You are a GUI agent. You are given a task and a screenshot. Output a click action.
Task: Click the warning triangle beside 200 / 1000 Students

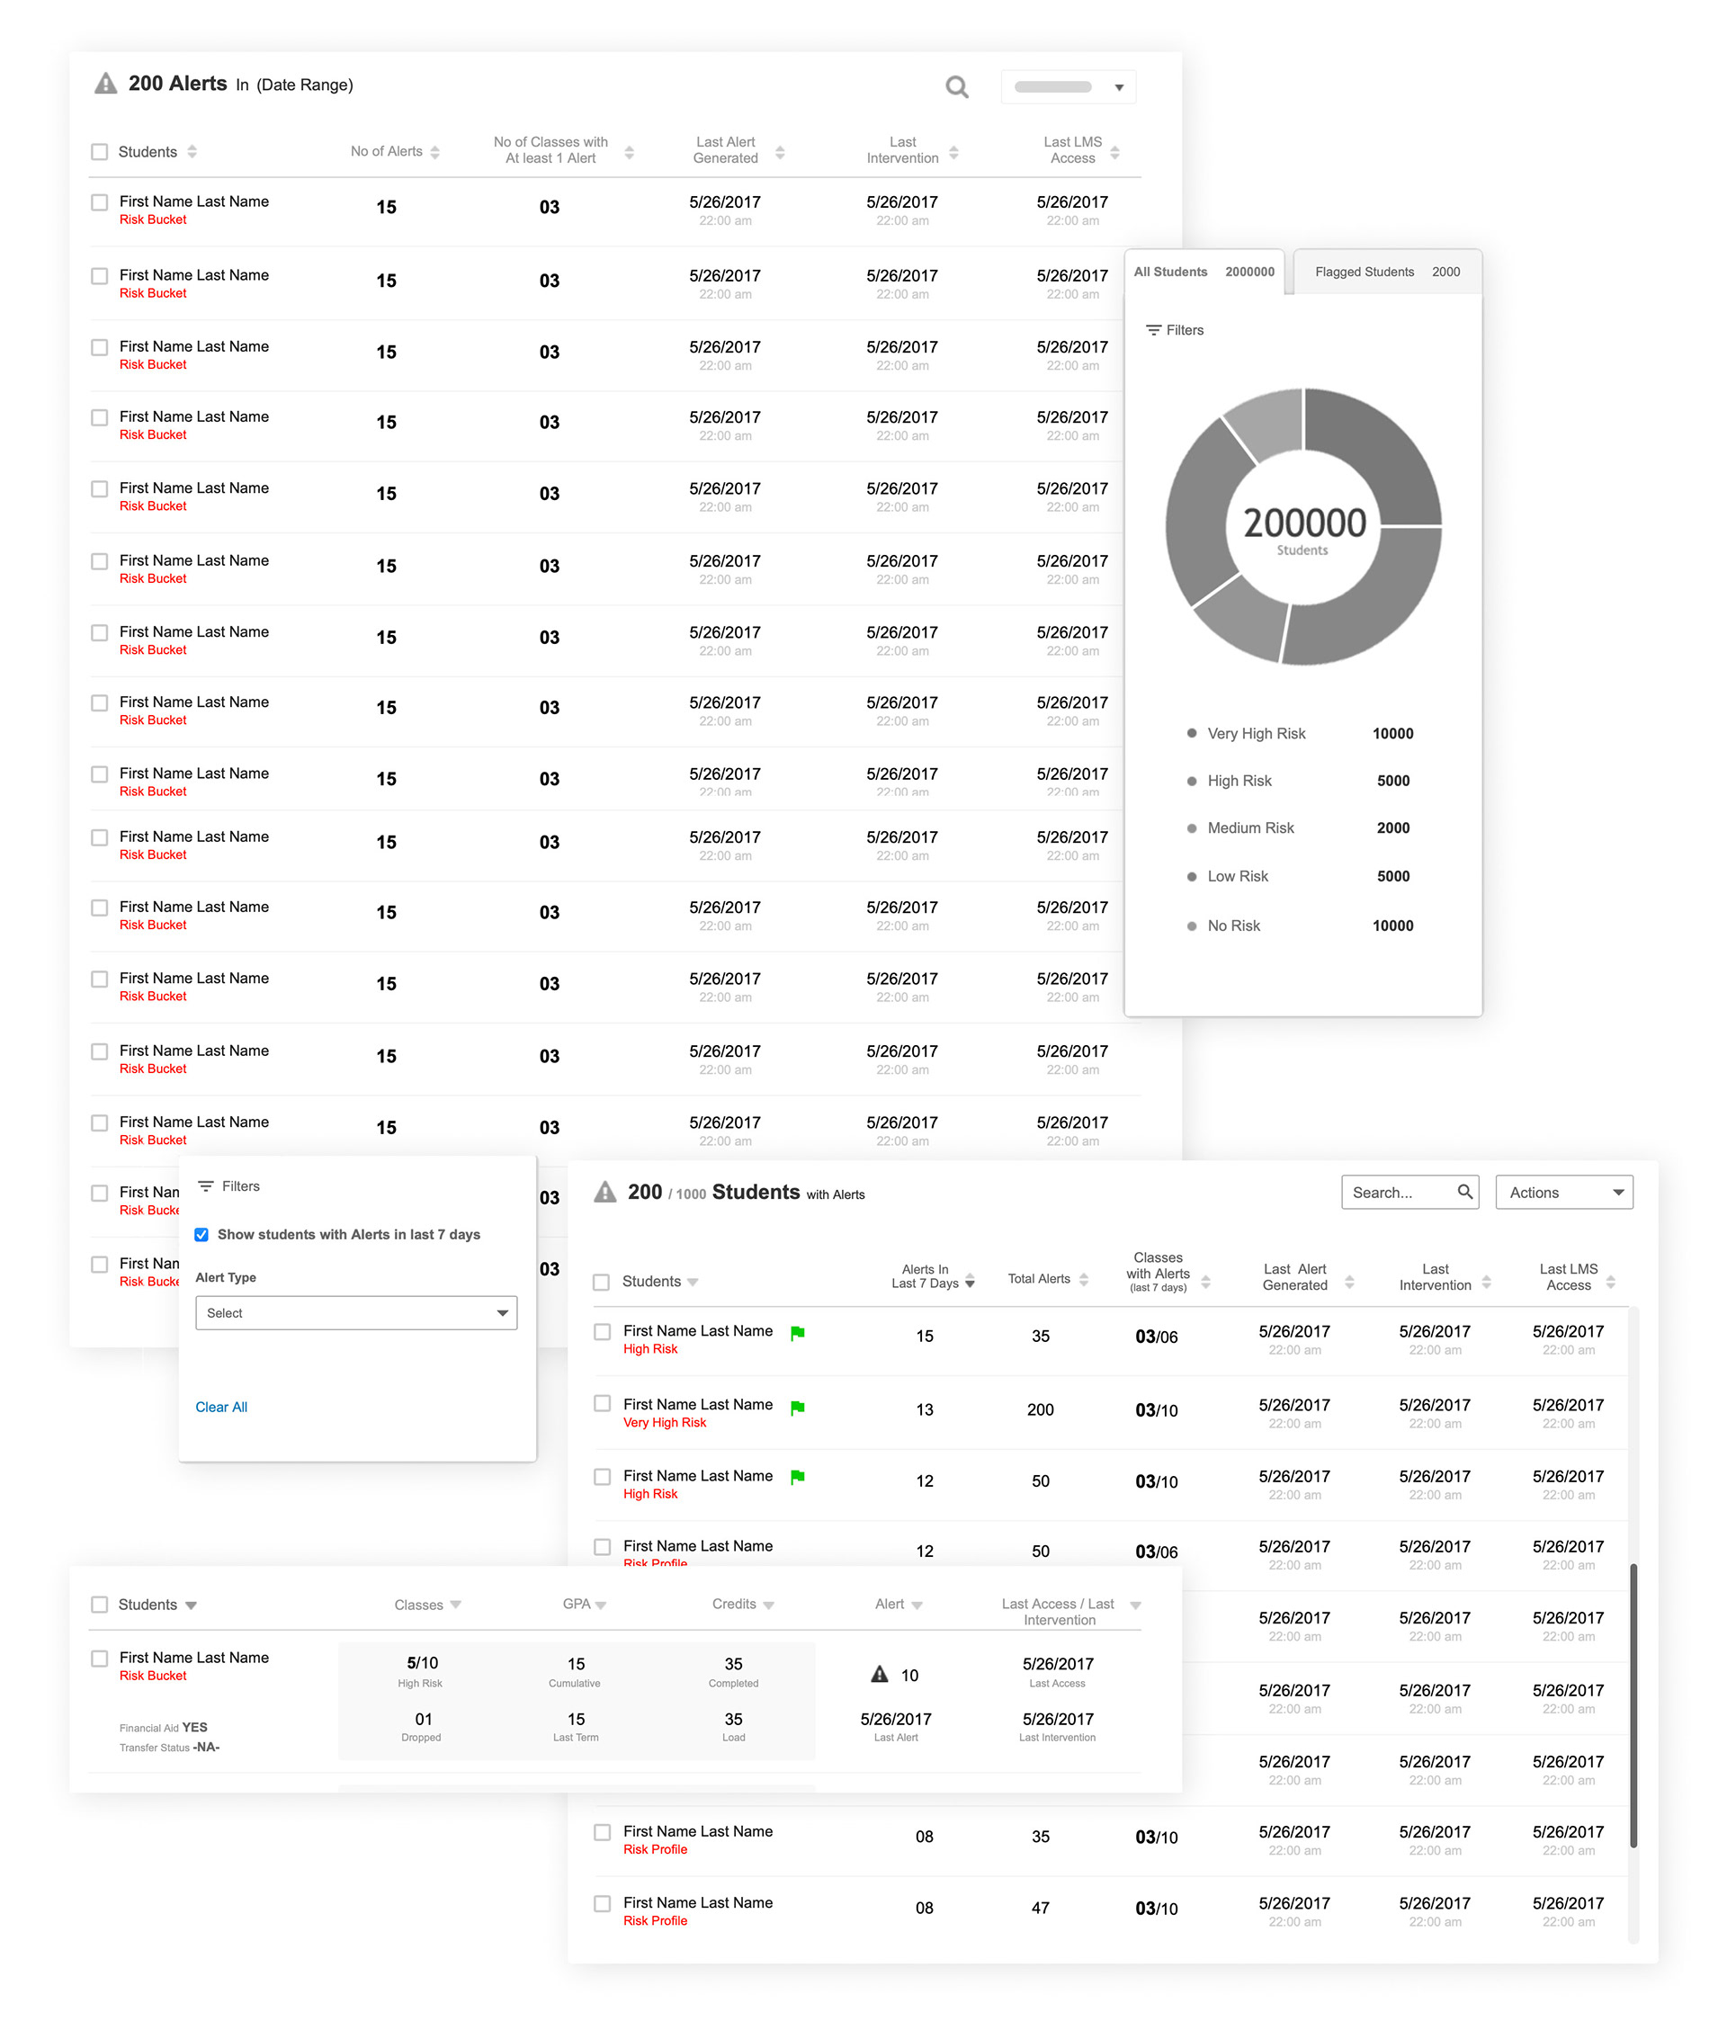[x=606, y=1192]
